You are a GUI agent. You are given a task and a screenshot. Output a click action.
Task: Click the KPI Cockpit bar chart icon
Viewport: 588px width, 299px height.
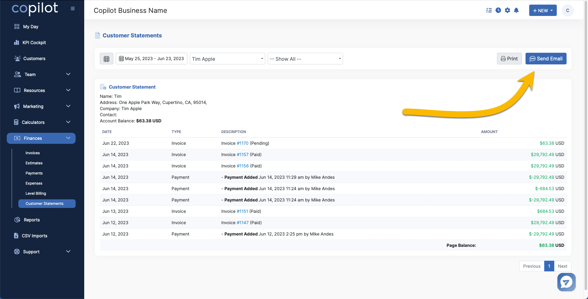point(17,43)
